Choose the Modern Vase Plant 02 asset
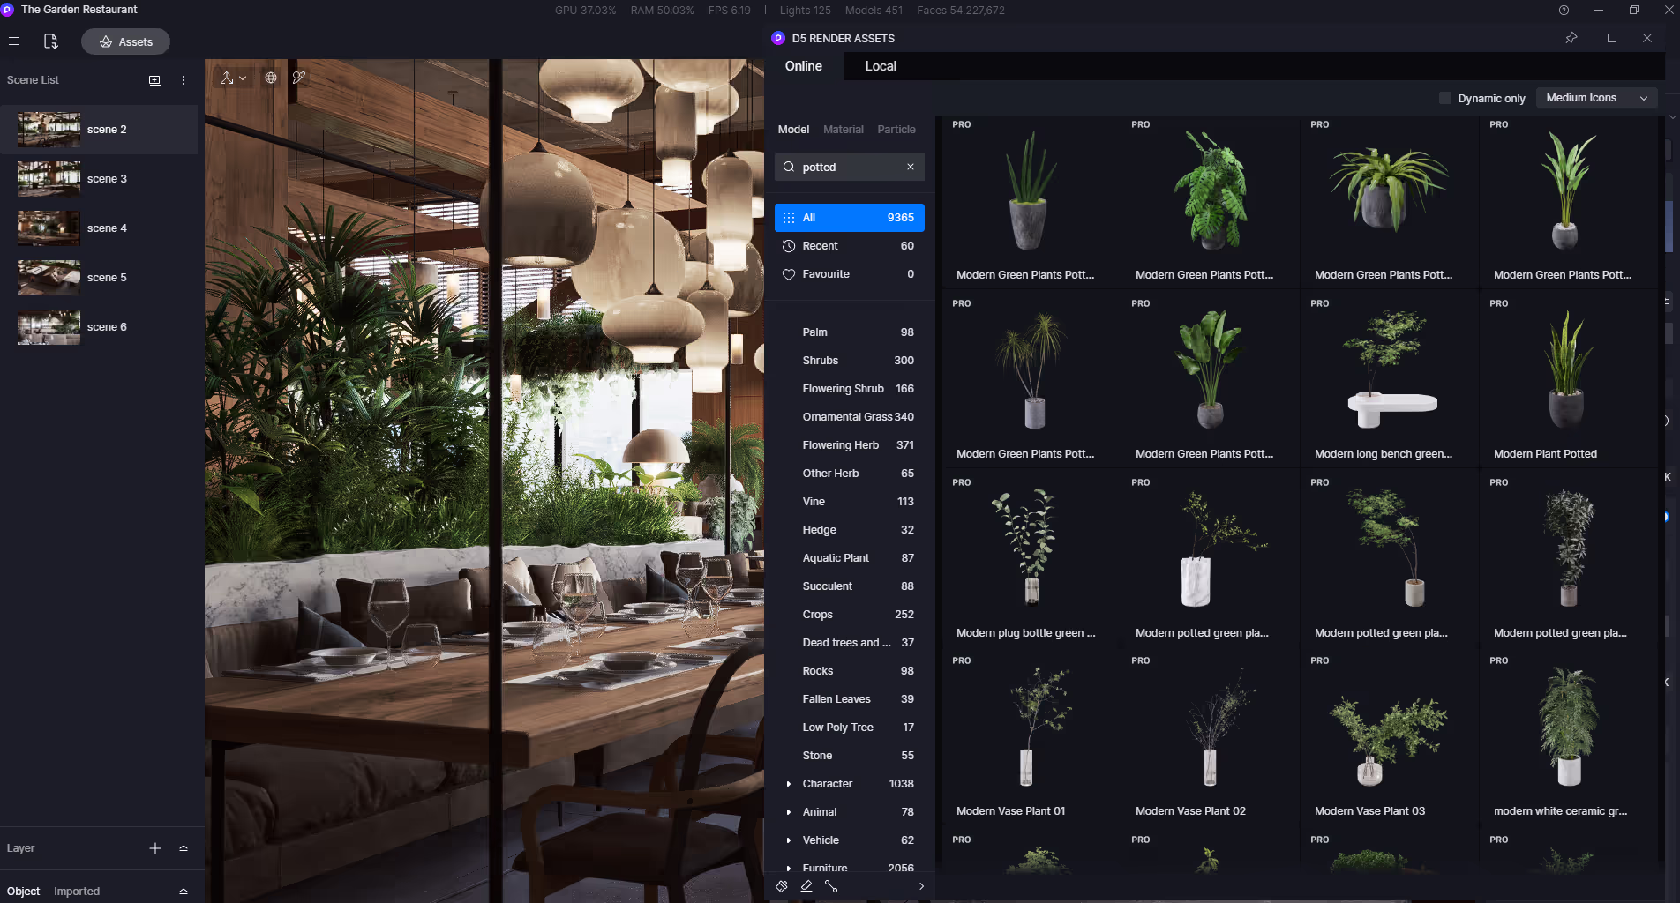Image resolution: width=1680 pixels, height=903 pixels. [1210, 736]
